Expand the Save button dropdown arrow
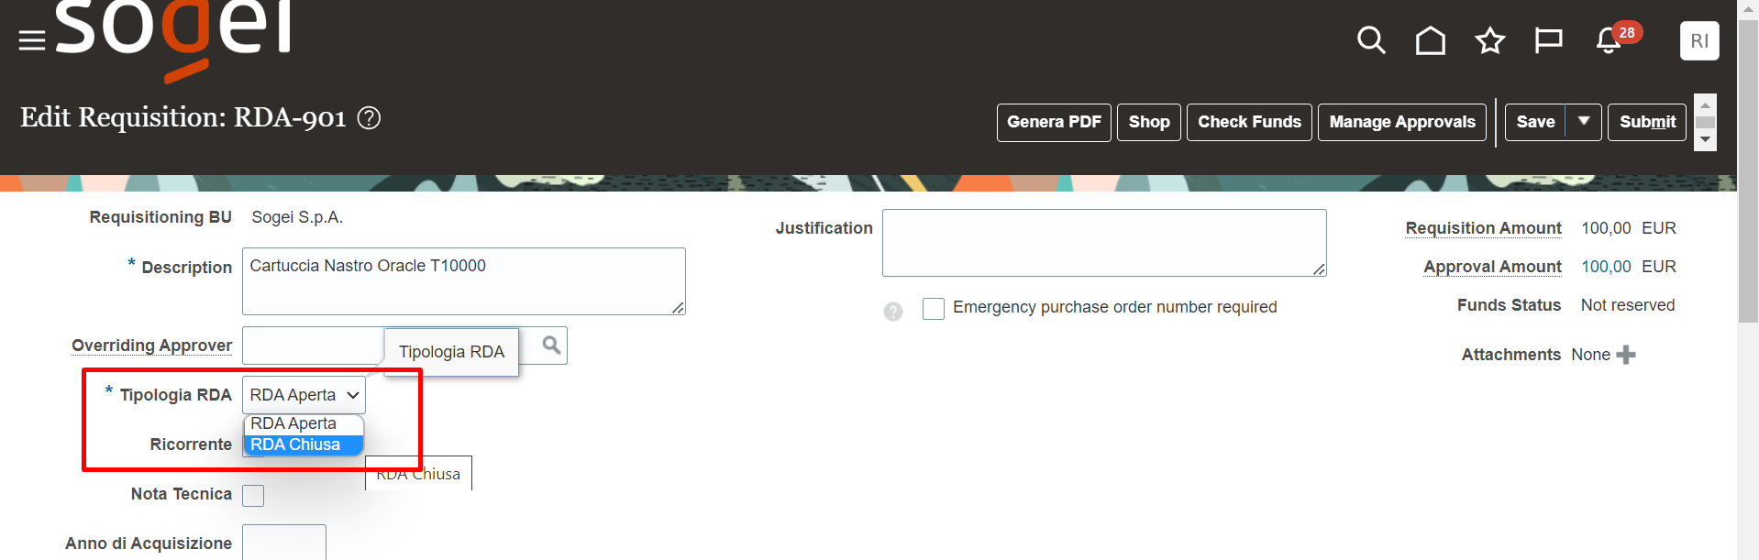Viewport: 1759px width, 560px height. pyautogui.click(x=1584, y=121)
